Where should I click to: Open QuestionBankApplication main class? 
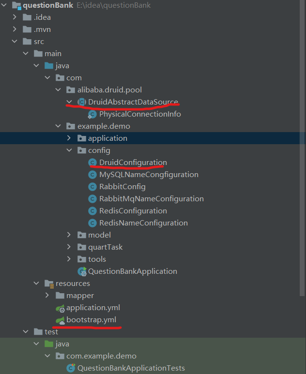point(133,271)
